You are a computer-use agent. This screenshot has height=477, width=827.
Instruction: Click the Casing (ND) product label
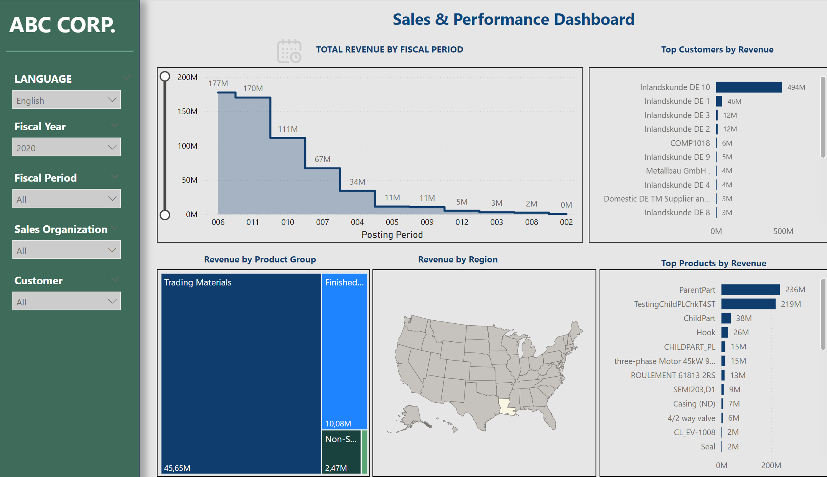[694, 403]
